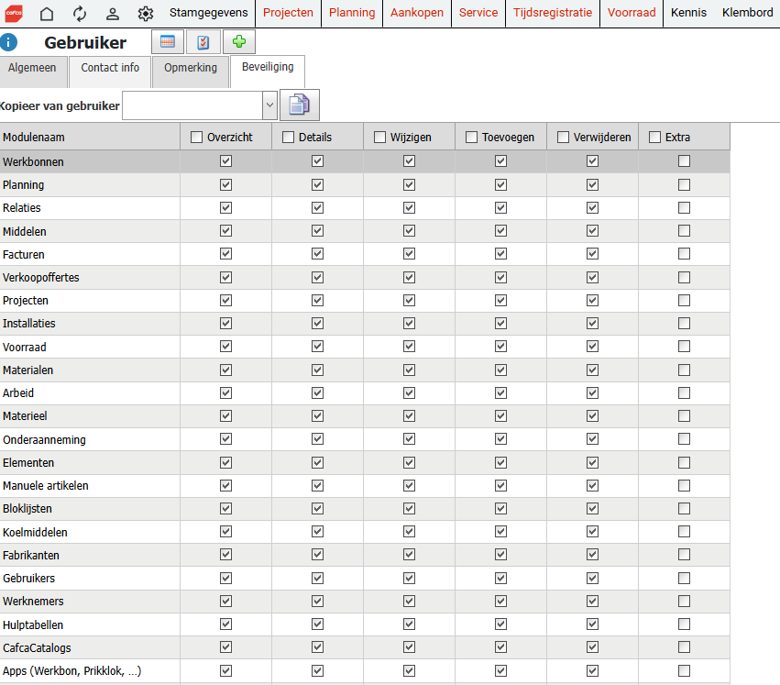
Task: Uncheck Toevoegen for Materialen
Action: tap(501, 370)
